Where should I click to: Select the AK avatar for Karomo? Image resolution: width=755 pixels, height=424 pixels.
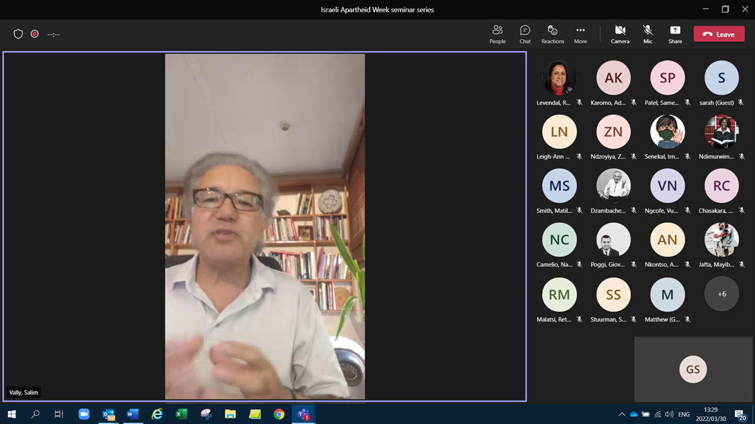point(613,77)
